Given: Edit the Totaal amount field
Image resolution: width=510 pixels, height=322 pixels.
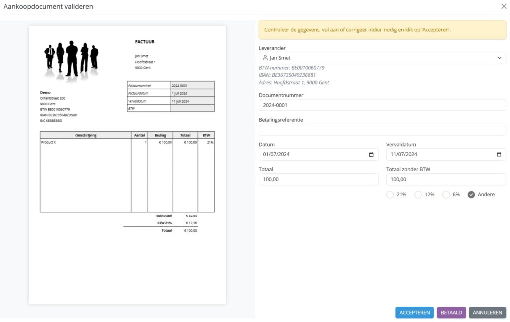Looking at the screenshot, I should click(x=318, y=179).
